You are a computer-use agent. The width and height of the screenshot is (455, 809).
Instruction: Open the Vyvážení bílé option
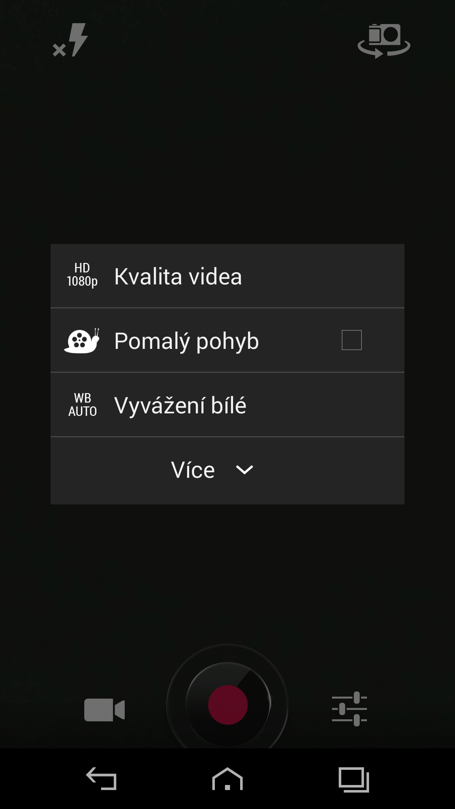(x=227, y=404)
